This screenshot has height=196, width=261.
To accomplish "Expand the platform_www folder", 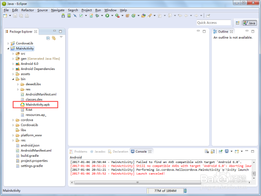I will (13, 135).
